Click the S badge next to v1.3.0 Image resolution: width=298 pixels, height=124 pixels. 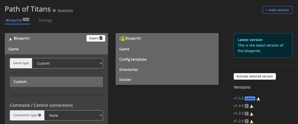click(246, 114)
